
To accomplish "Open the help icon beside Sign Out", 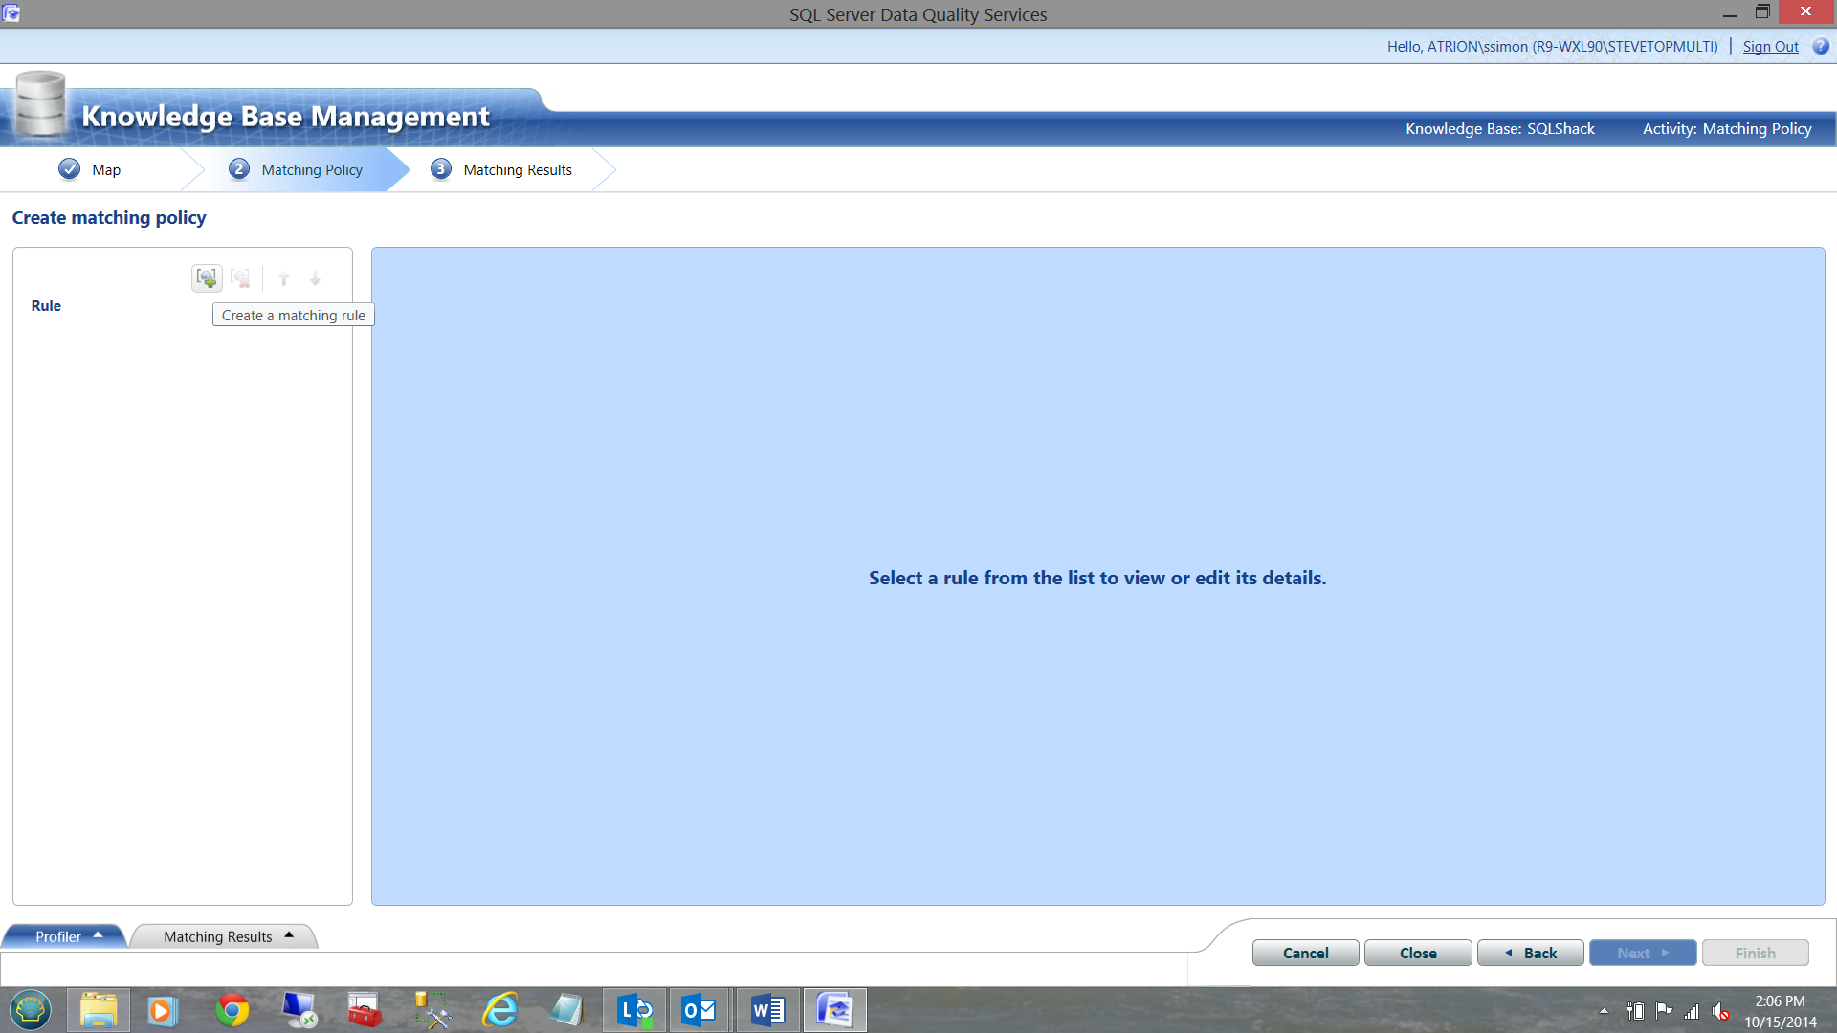I will [x=1820, y=46].
